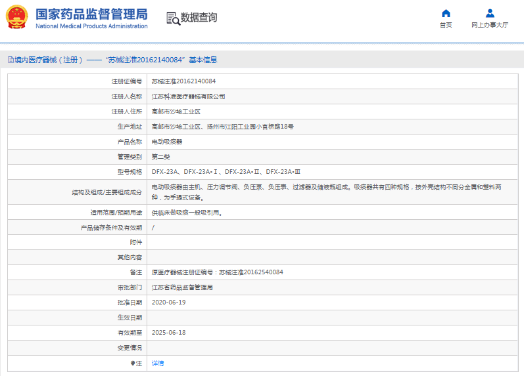Click the 备注 field label
This screenshot has height=376, width=524.
[135, 272]
